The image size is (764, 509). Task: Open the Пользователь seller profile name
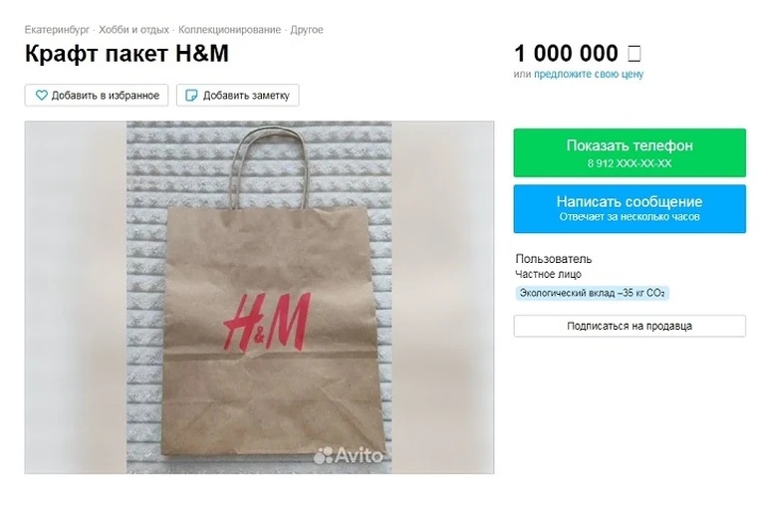tap(554, 259)
